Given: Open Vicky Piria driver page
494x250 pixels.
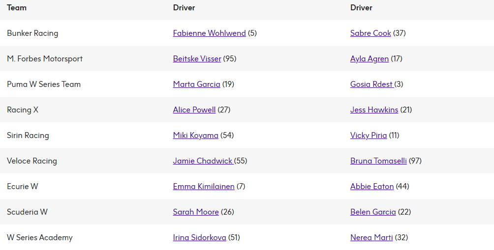Looking at the screenshot, I should click(x=369, y=135).
